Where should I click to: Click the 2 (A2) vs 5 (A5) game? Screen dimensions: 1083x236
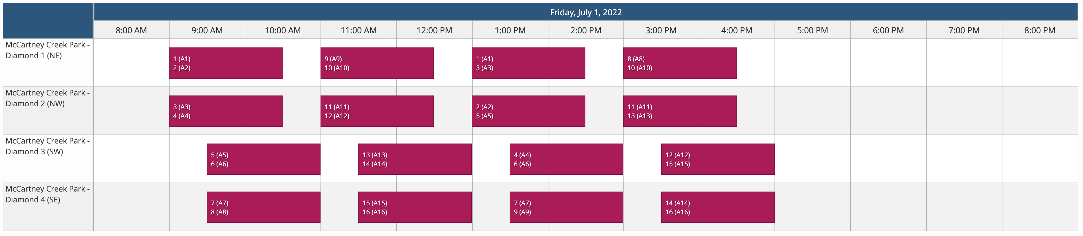click(529, 111)
